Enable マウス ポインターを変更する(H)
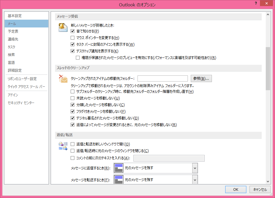The height and width of the screenshot is (198, 275). (72, 38)
